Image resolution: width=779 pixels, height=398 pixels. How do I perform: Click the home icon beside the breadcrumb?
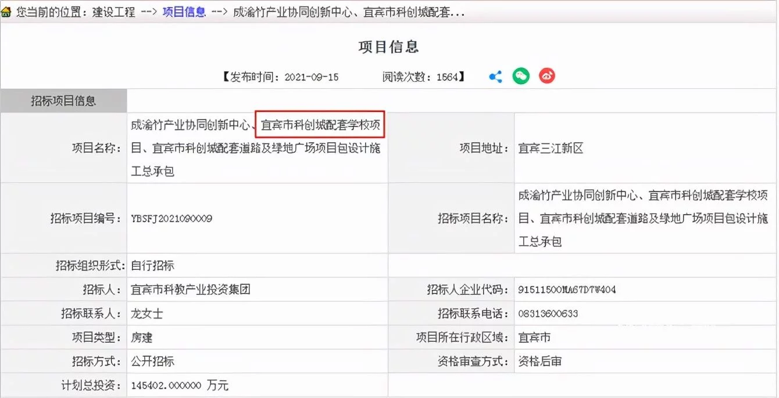[6, 12]
